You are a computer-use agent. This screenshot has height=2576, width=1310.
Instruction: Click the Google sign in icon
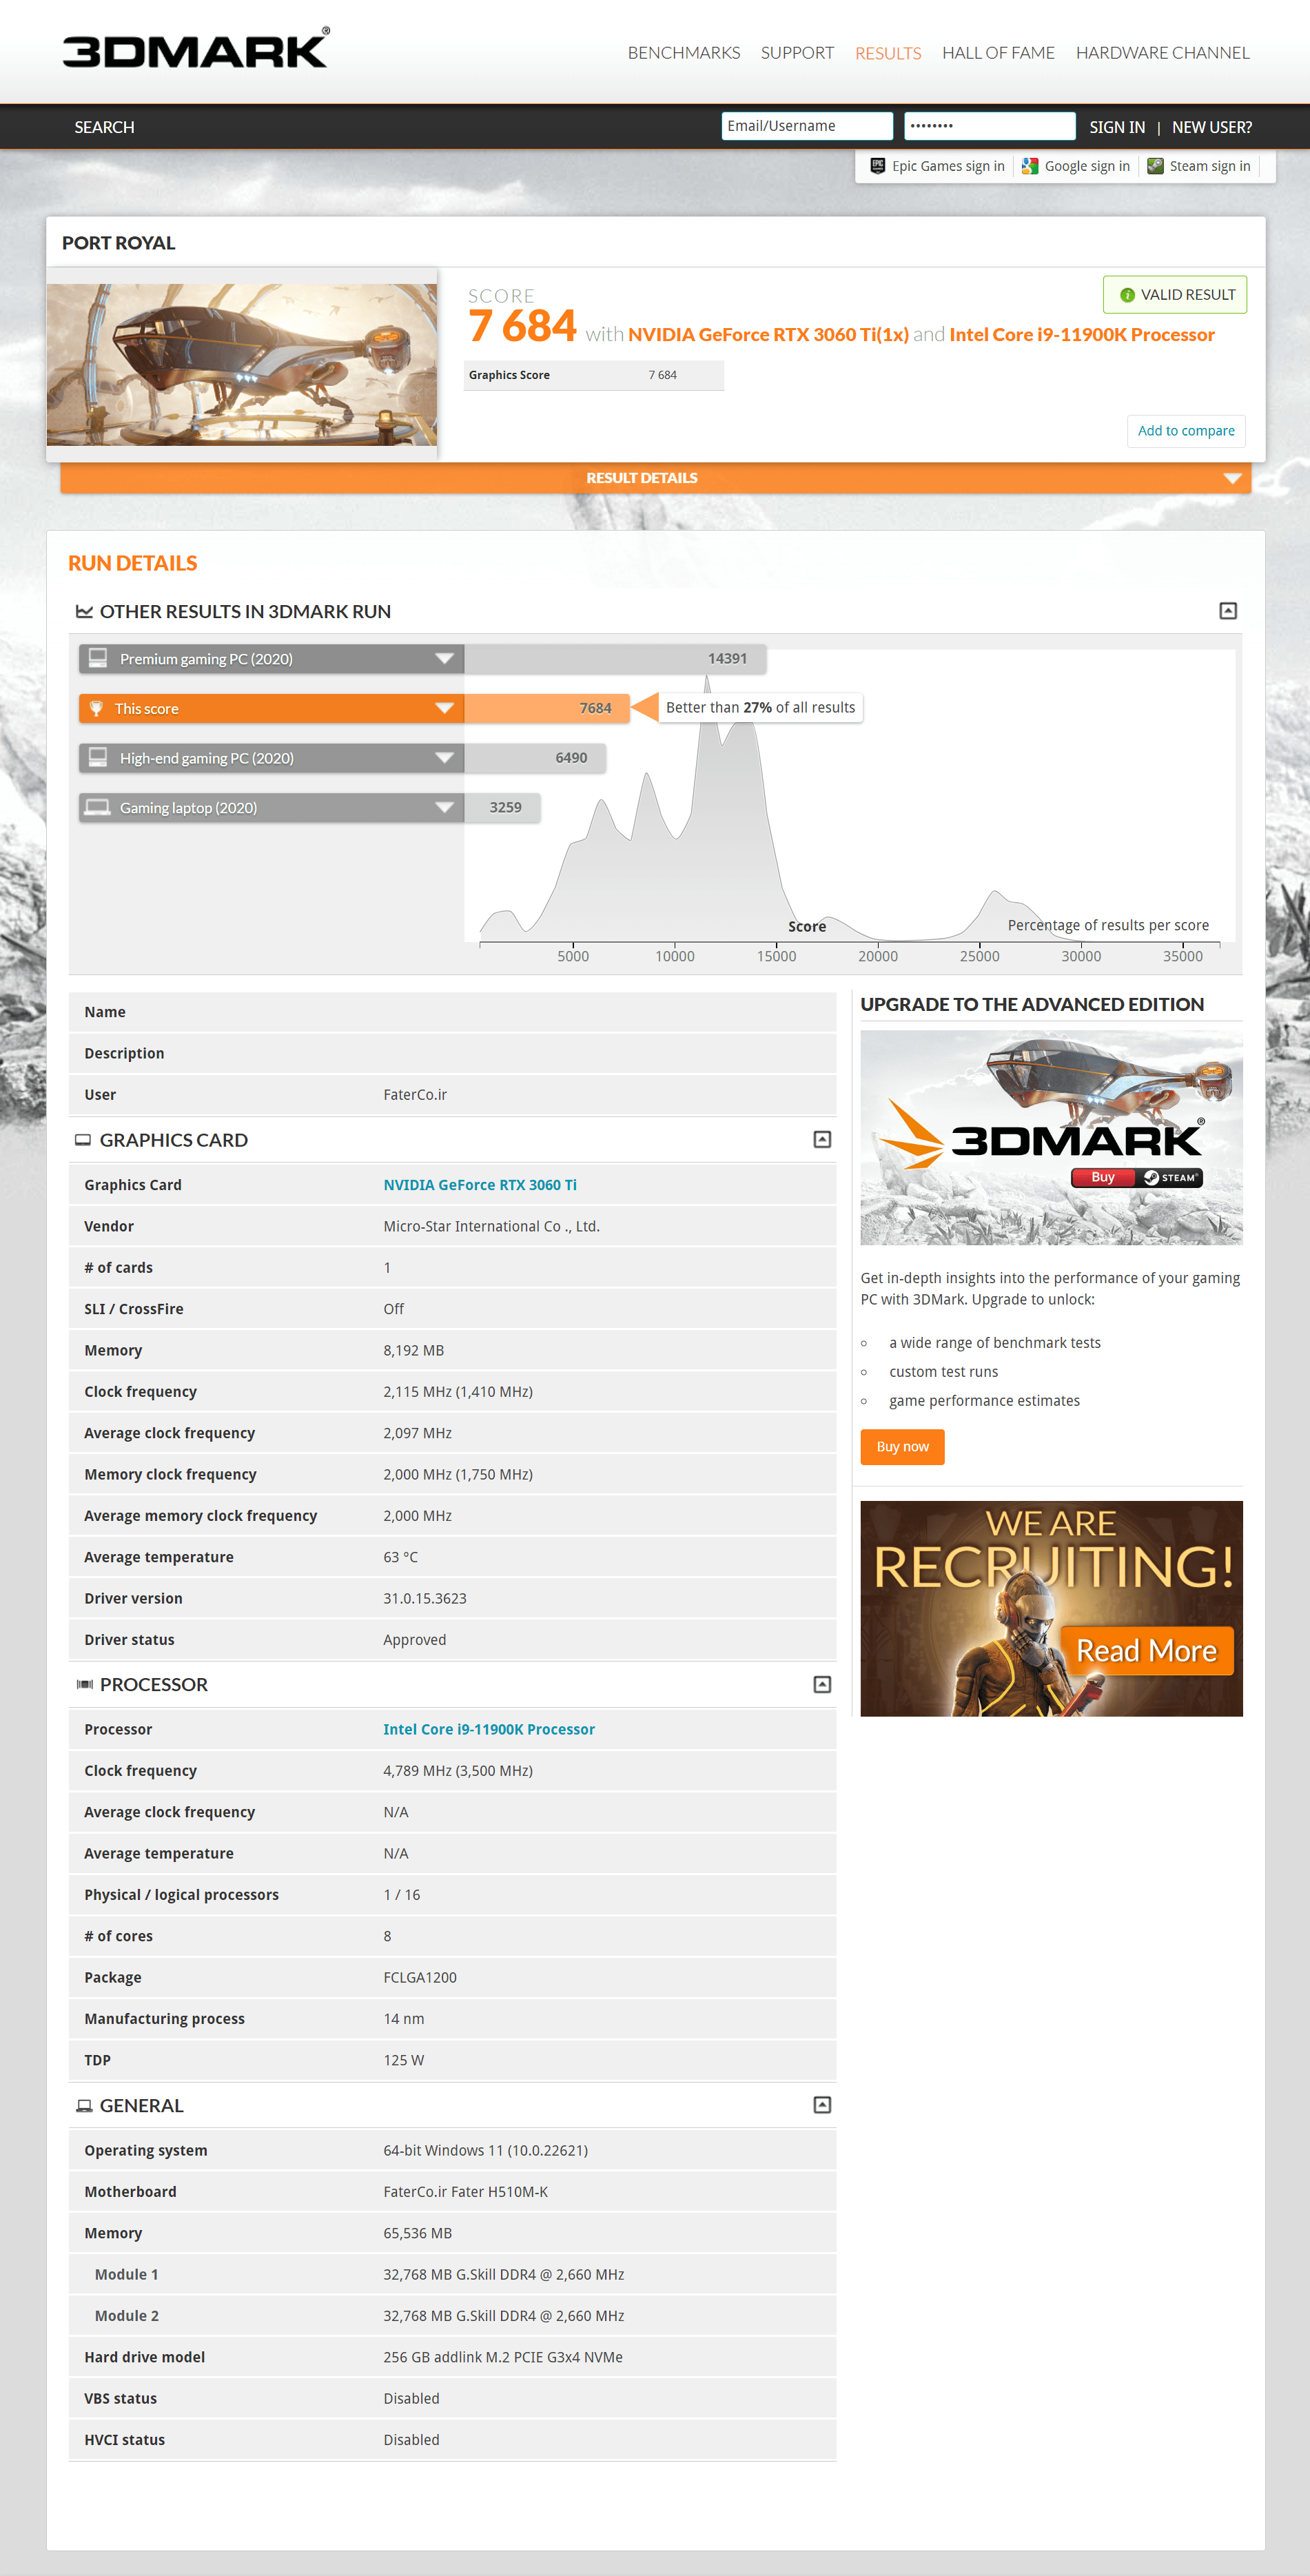tap(1029, 166)
